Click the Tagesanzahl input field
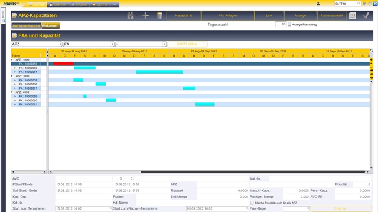378x212 pixels. (x=281, y=24)
